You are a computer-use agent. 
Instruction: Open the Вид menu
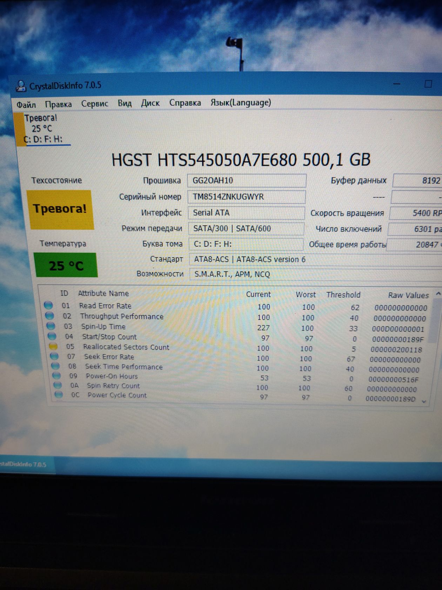(125, 103)
